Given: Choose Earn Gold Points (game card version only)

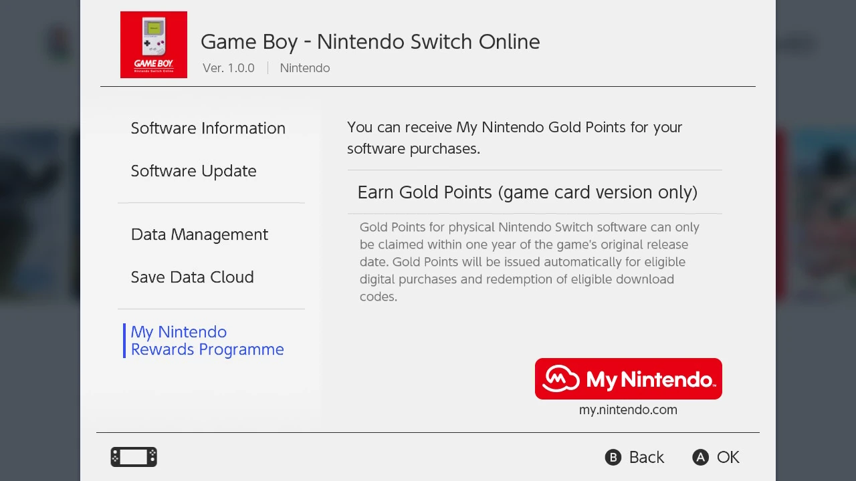Looking at the screenshot, I should (528, 192).
